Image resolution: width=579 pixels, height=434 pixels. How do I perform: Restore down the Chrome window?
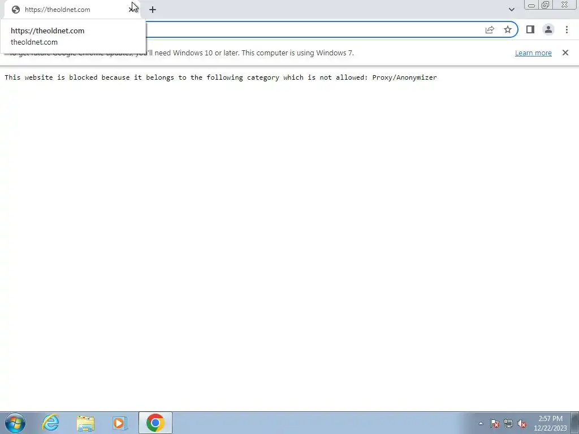546,5
